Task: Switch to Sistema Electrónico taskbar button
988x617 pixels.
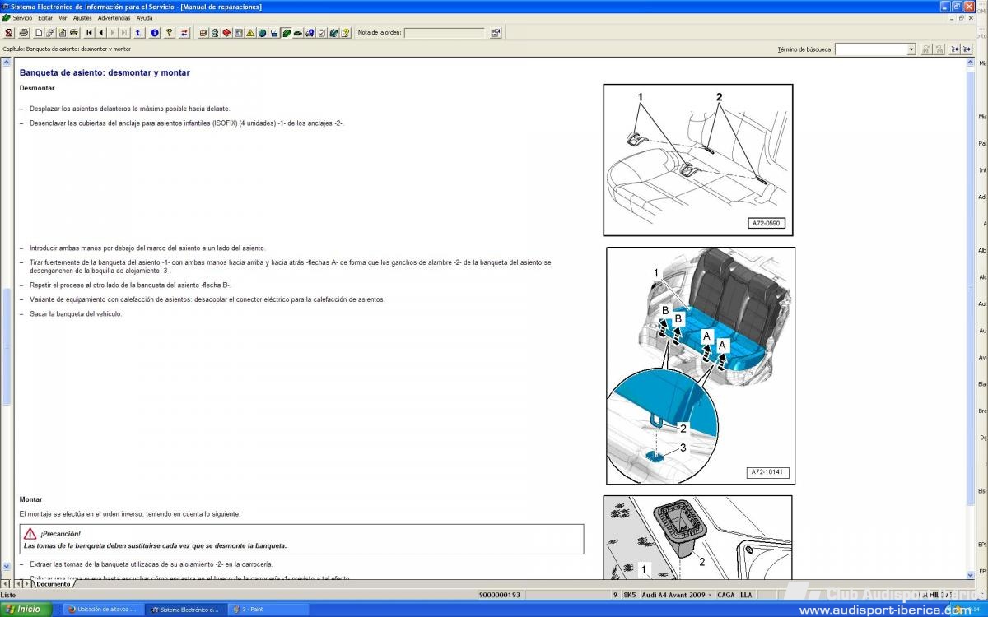Action: [x=186, y=610]
